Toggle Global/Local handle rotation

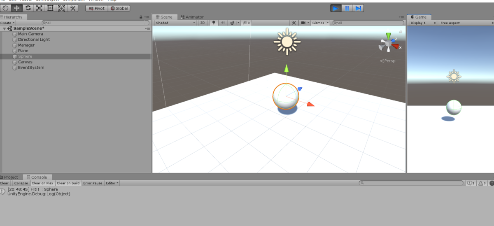119,8
